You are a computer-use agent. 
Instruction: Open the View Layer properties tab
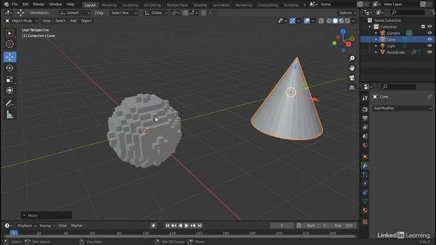[x=365, y=127]
